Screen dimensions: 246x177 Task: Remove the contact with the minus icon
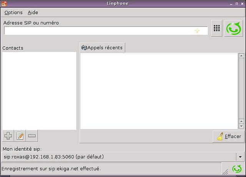(x=32, y=136)
